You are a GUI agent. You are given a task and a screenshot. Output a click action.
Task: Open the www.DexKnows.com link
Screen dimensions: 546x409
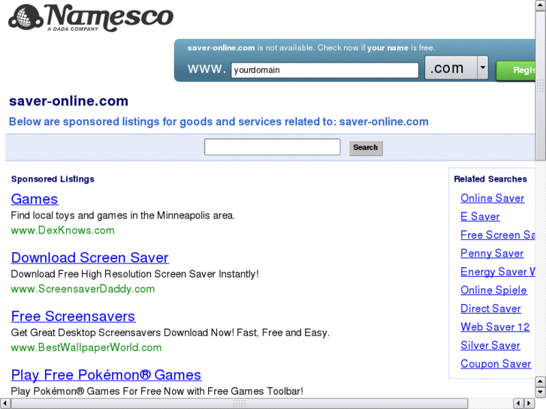[62, 230]
